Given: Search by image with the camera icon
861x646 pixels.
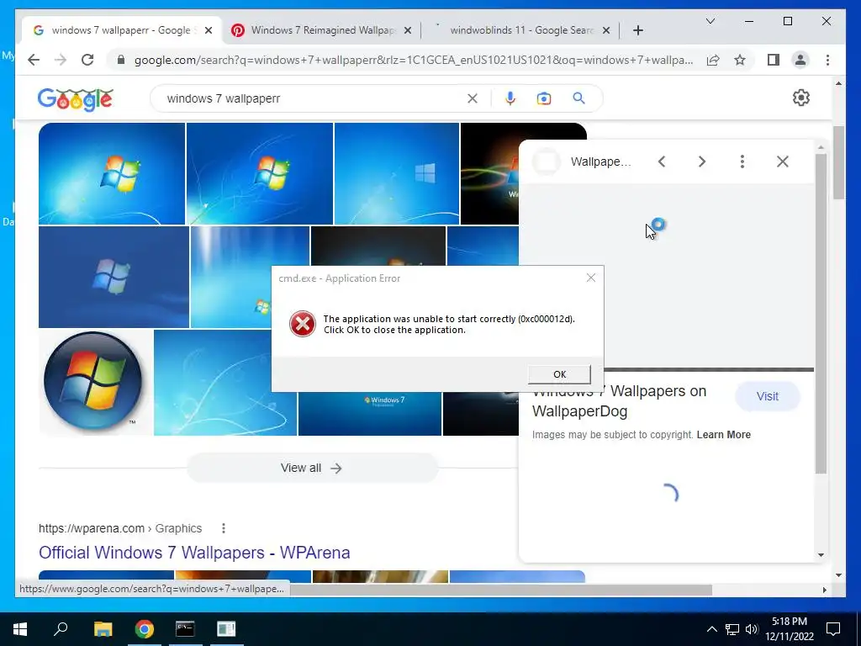Looking at the screenshot, I should [x=544, y=98].
